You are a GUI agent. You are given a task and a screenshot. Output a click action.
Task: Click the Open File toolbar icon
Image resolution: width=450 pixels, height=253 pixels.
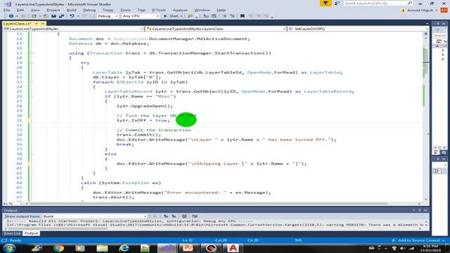pos(46,16)
